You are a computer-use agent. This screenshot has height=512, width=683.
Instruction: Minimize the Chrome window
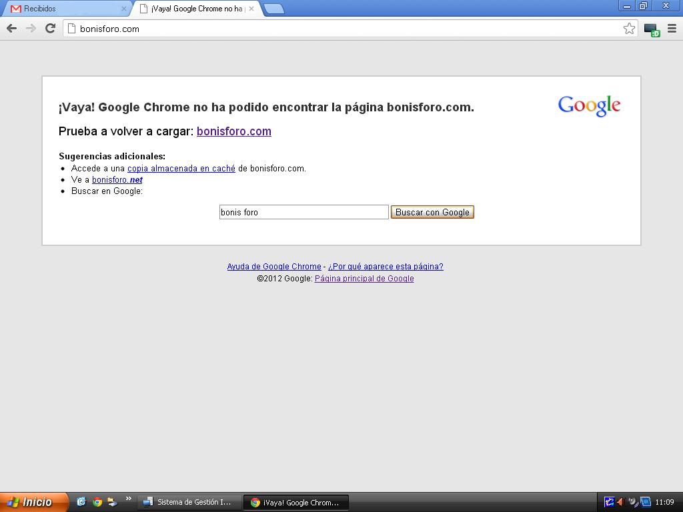tap(627, 5)
